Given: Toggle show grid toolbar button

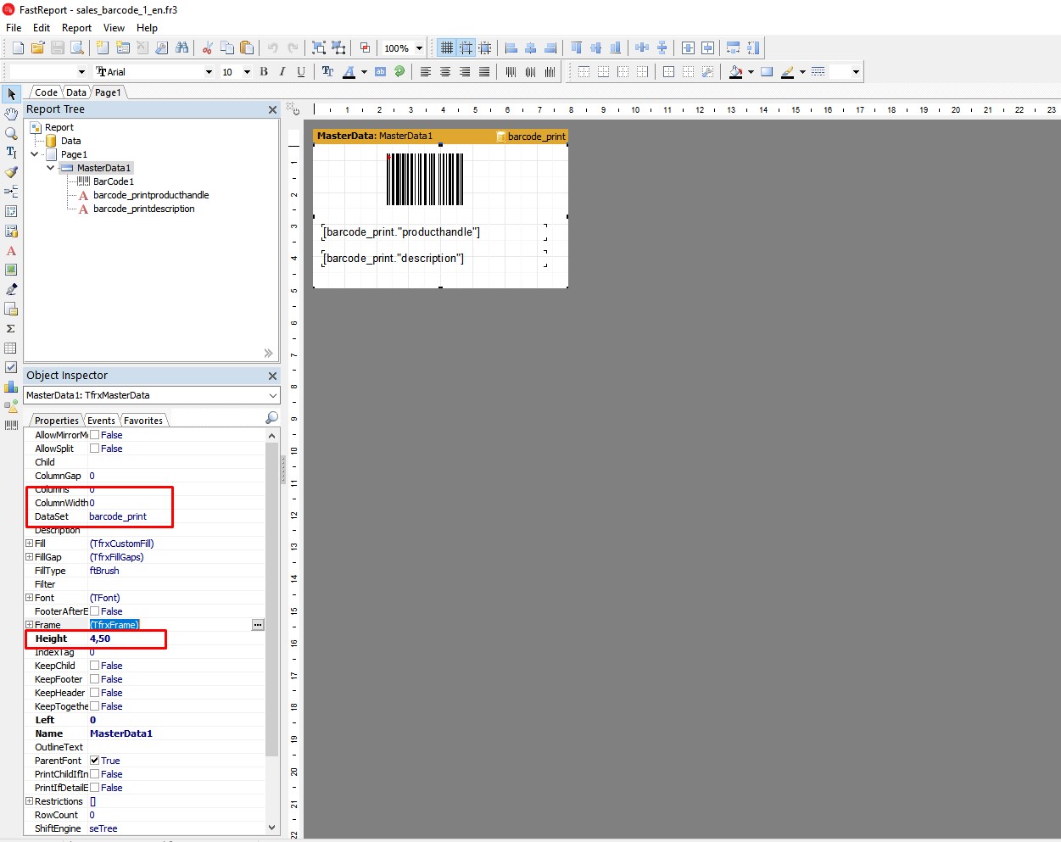Looking at the screenshot, I should click(446, 48).
